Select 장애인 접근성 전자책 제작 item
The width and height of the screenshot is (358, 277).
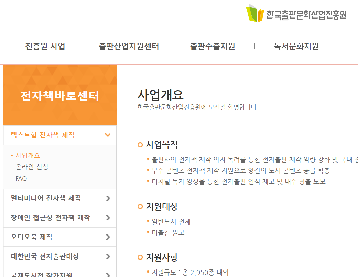(51, 218)
